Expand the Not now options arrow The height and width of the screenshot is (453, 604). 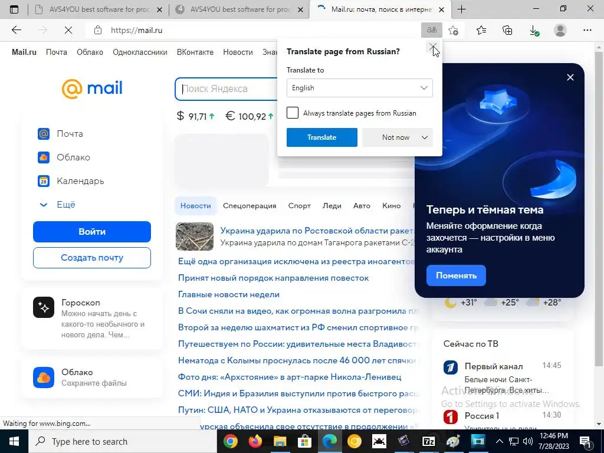tap(425, 137)
